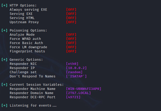The image size is (161, 111).
Task: Click the random Challenge set value
Action: 74,72
